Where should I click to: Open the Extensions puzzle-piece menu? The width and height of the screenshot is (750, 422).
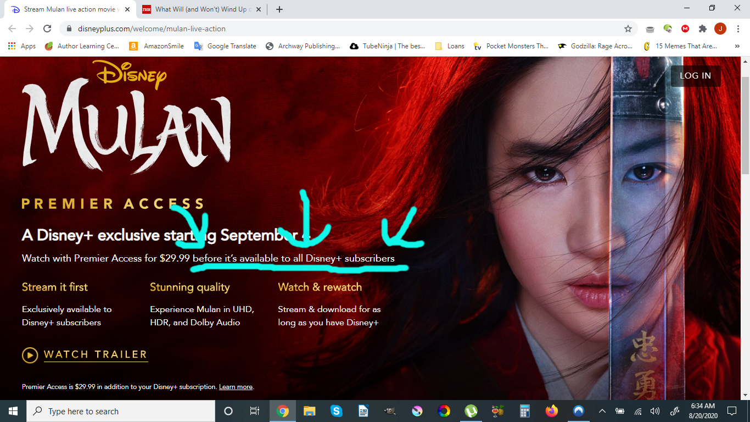(702, 29)
